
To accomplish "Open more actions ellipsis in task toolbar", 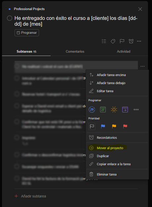I will click(x=139, y=41).
